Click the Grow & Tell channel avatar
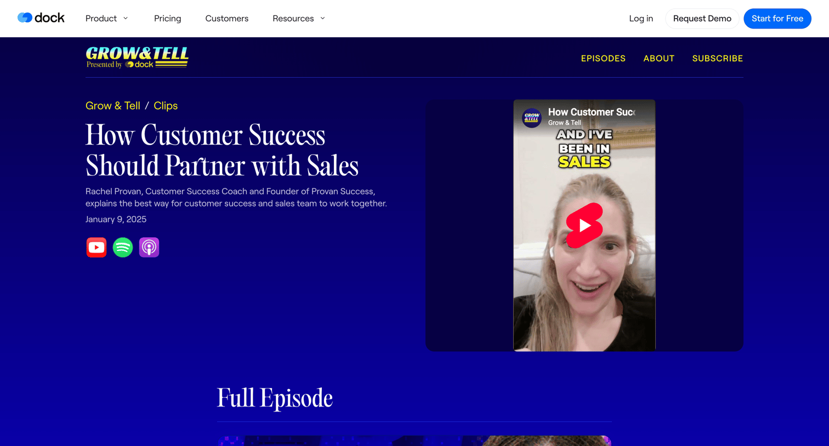The width and height of the screenshot is (829, 446). 532,117
